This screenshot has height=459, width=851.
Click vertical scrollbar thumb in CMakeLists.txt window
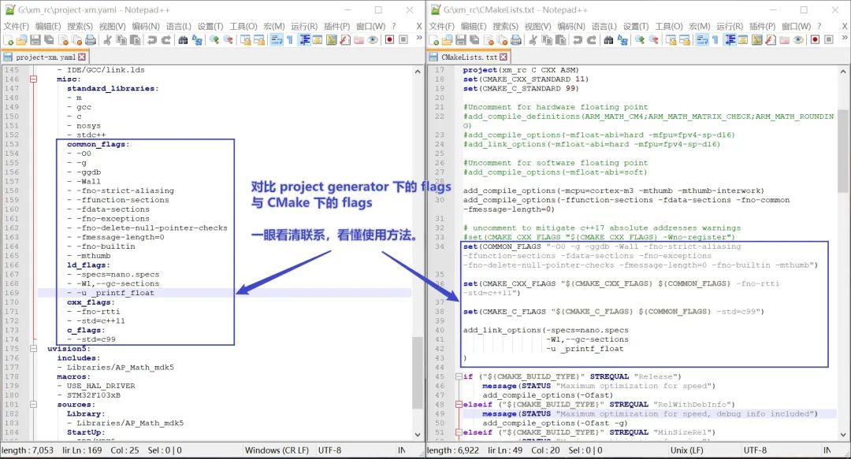pyautogui.click(x=843, y=151)
